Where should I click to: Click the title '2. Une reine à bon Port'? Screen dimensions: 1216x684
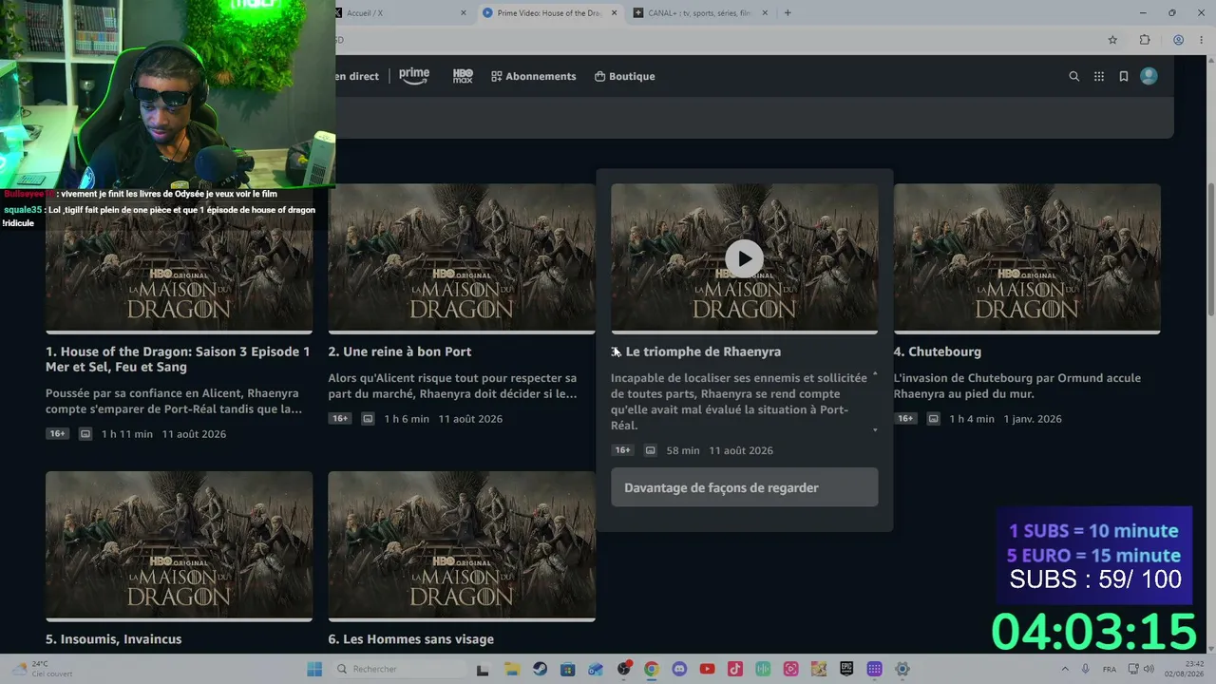tap(400, 351)
